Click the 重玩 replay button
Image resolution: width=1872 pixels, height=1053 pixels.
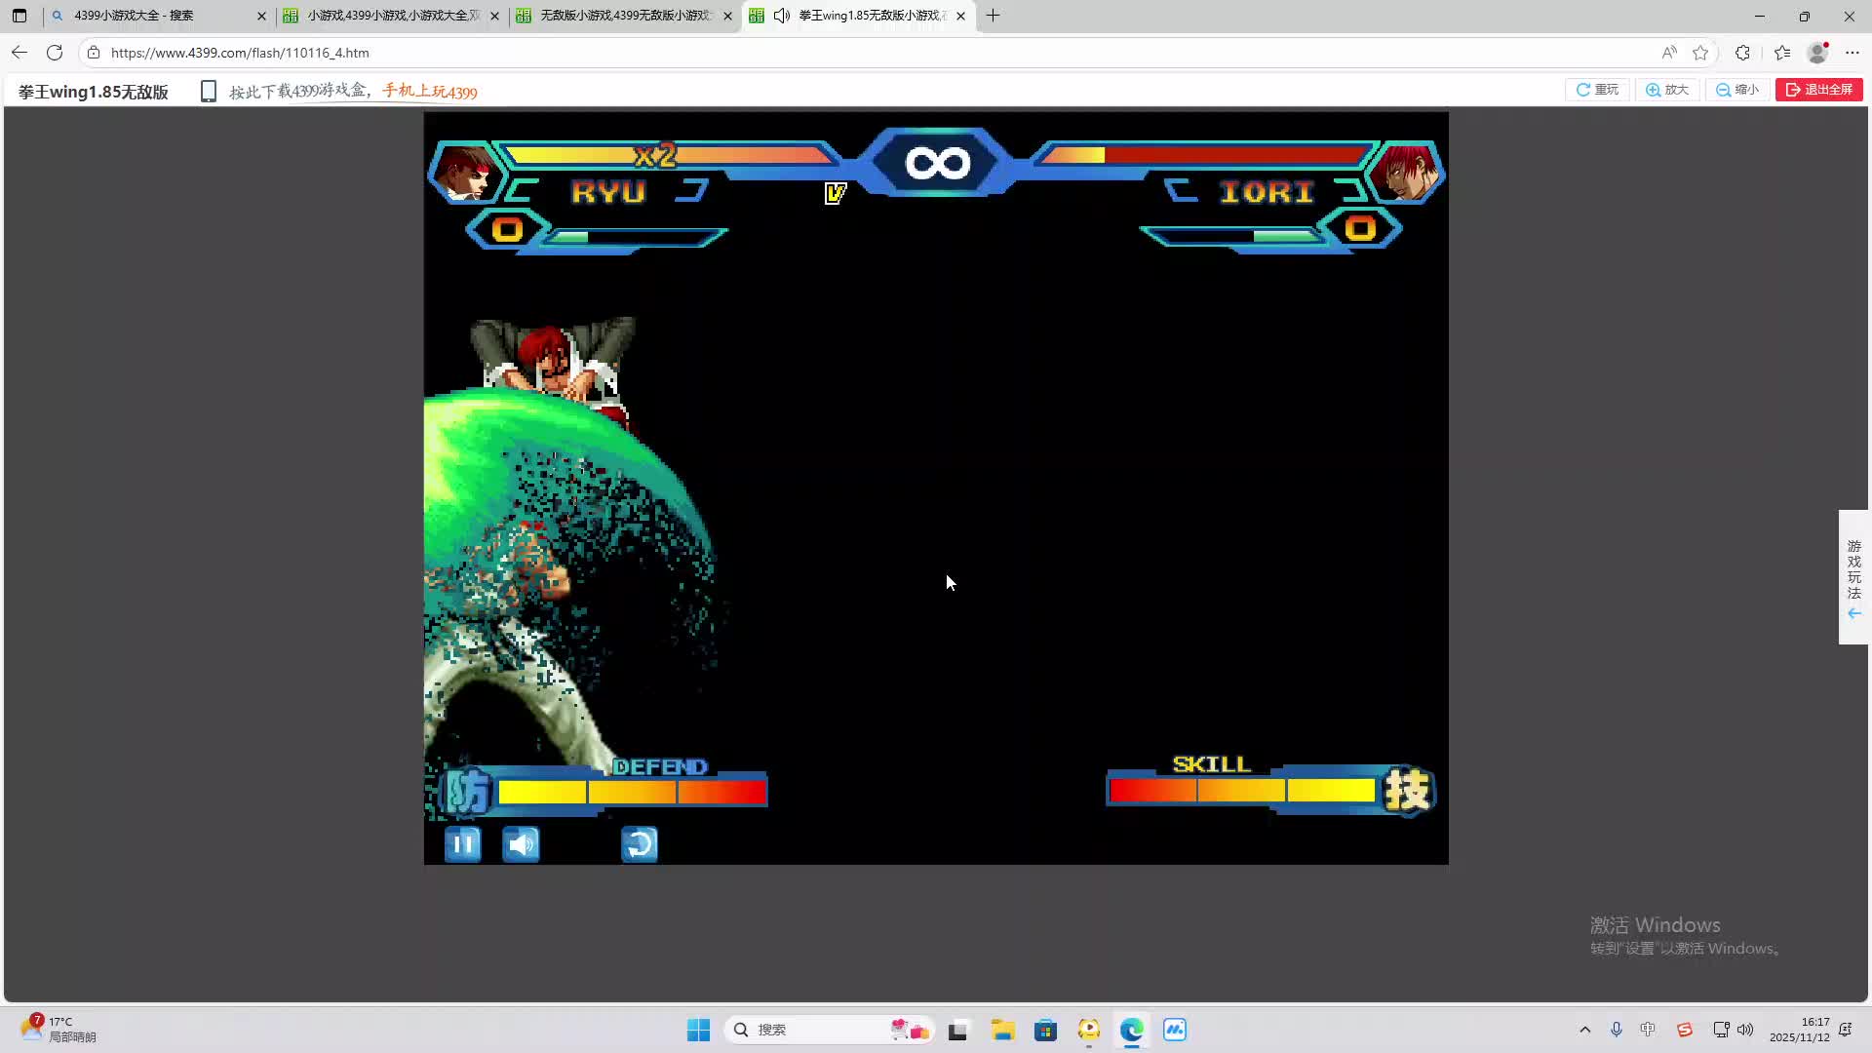click(1597, 90)
